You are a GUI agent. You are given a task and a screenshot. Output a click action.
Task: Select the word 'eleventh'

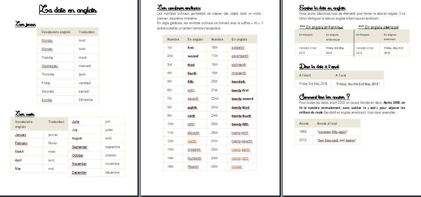tap(194, 133)
